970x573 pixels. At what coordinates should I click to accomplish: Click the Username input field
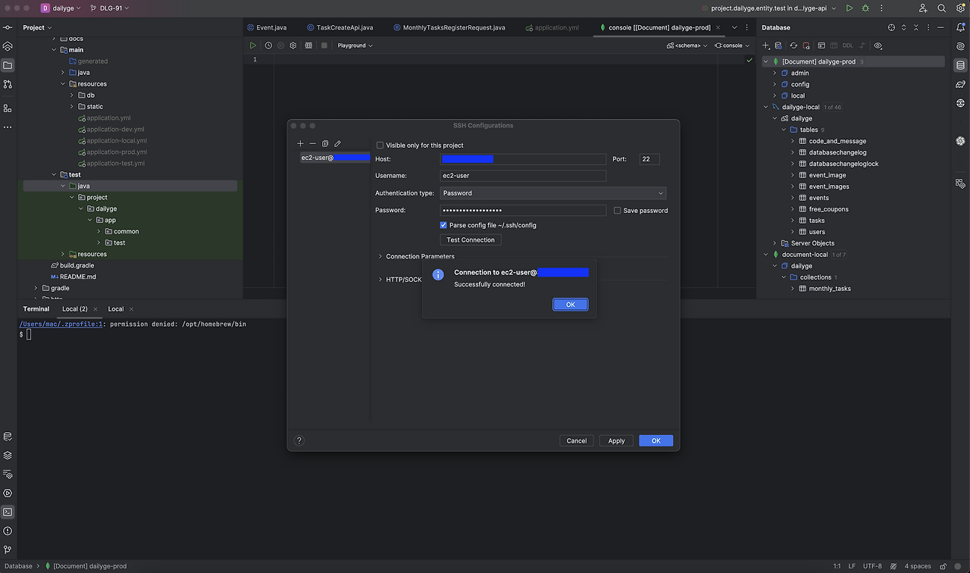pos(523,176)
